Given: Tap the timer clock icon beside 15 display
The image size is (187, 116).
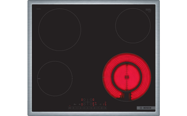Looking at the screenshot, I should pyautogui.click(x=100, y=104).
